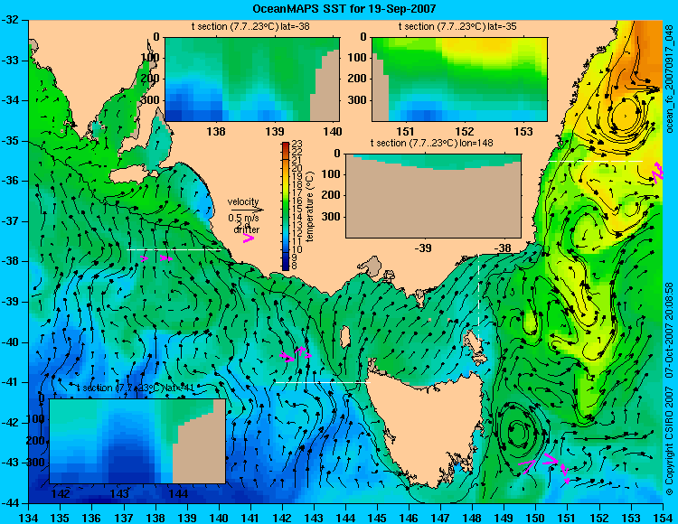678x524 pixels.
Task: Click the magenta drifter mark at the map's east edge
Action: [x=657, y=173]
